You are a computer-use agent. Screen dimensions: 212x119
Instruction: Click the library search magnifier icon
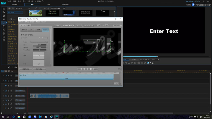tap(64, 8)
